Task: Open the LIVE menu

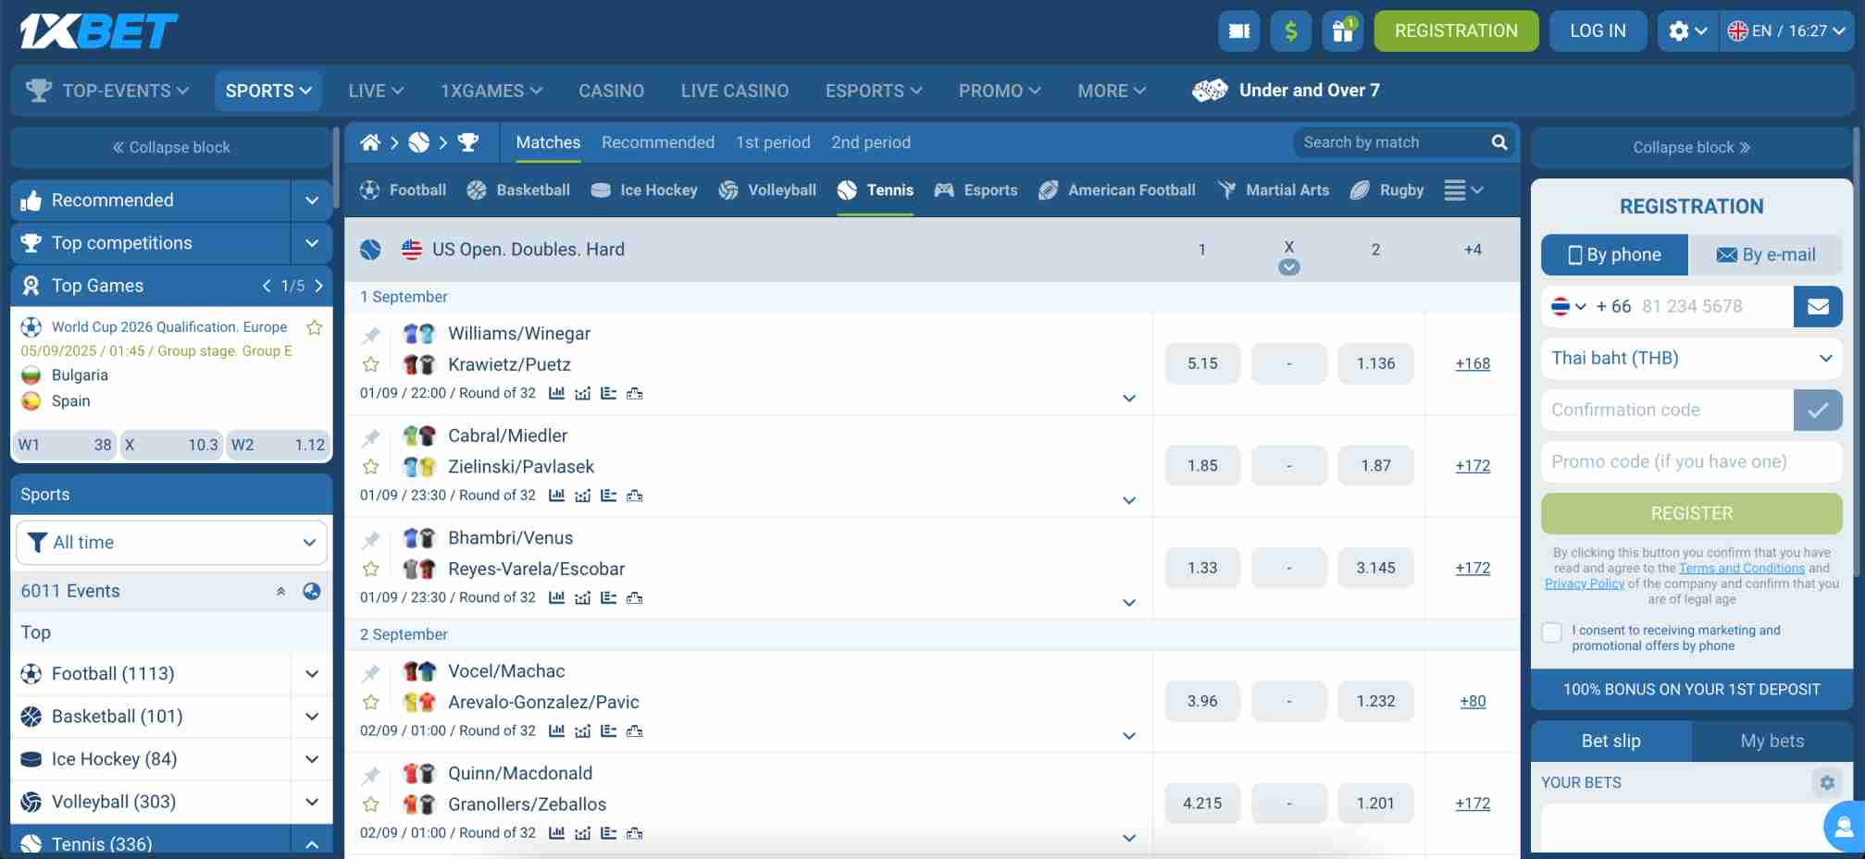Action: click(x=376, y=91)
